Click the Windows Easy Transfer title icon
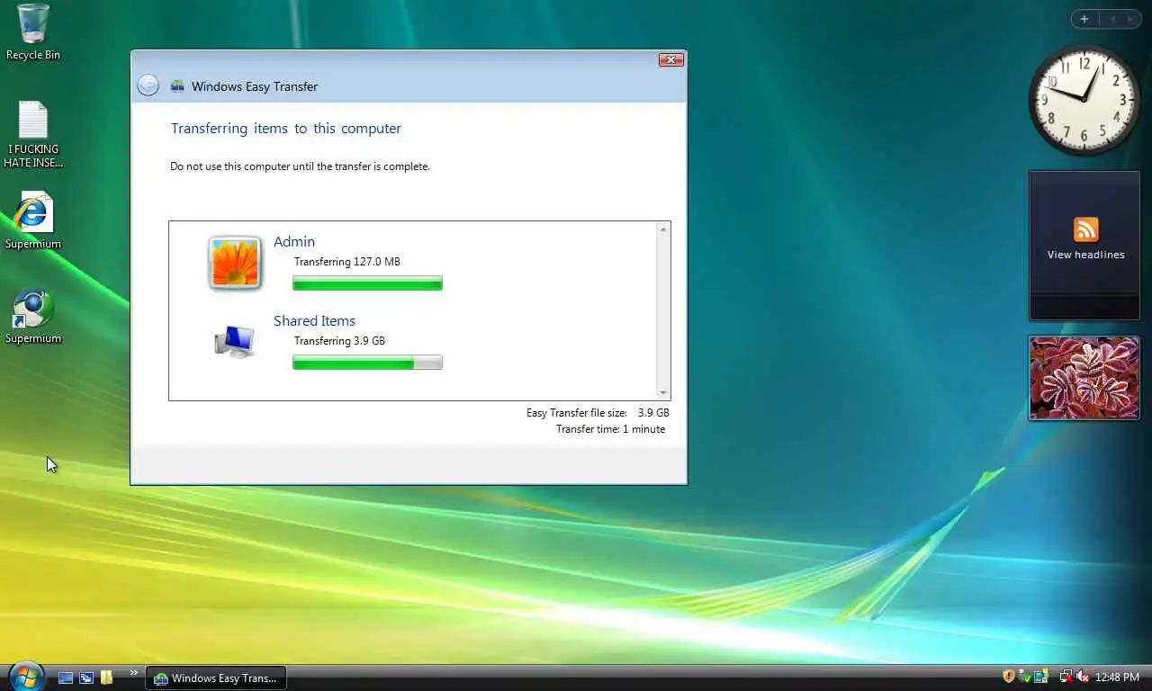1152x691 pixels. coord(177,86)
